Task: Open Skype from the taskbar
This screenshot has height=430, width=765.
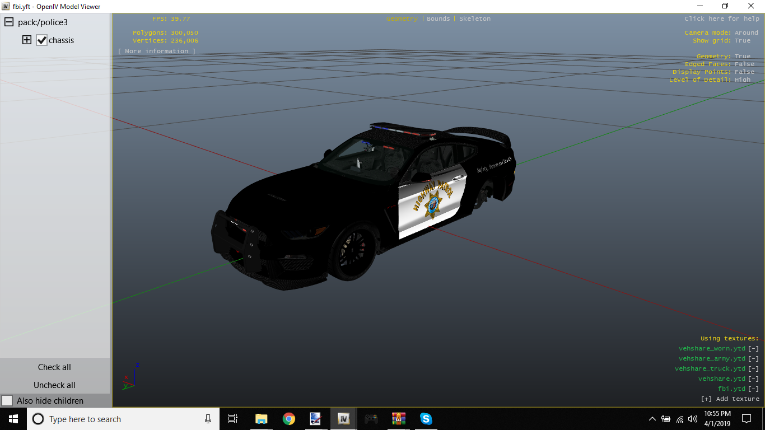Action: (426, 419)
